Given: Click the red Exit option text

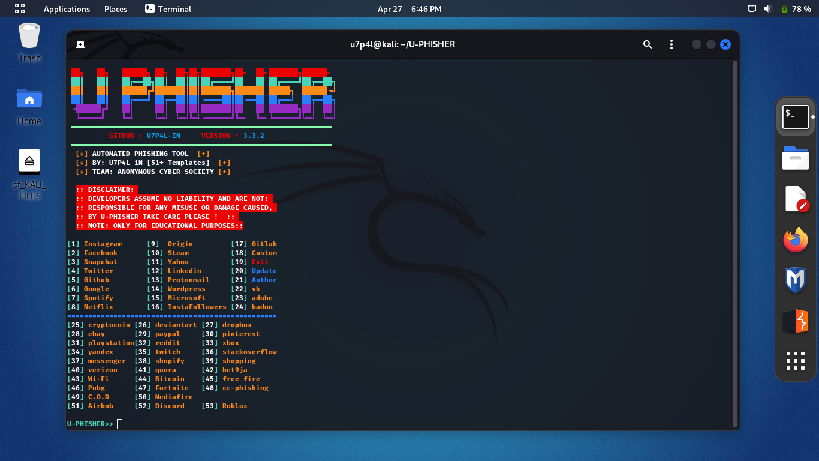Looking at the screenshot, I should (x=260, y=262).
